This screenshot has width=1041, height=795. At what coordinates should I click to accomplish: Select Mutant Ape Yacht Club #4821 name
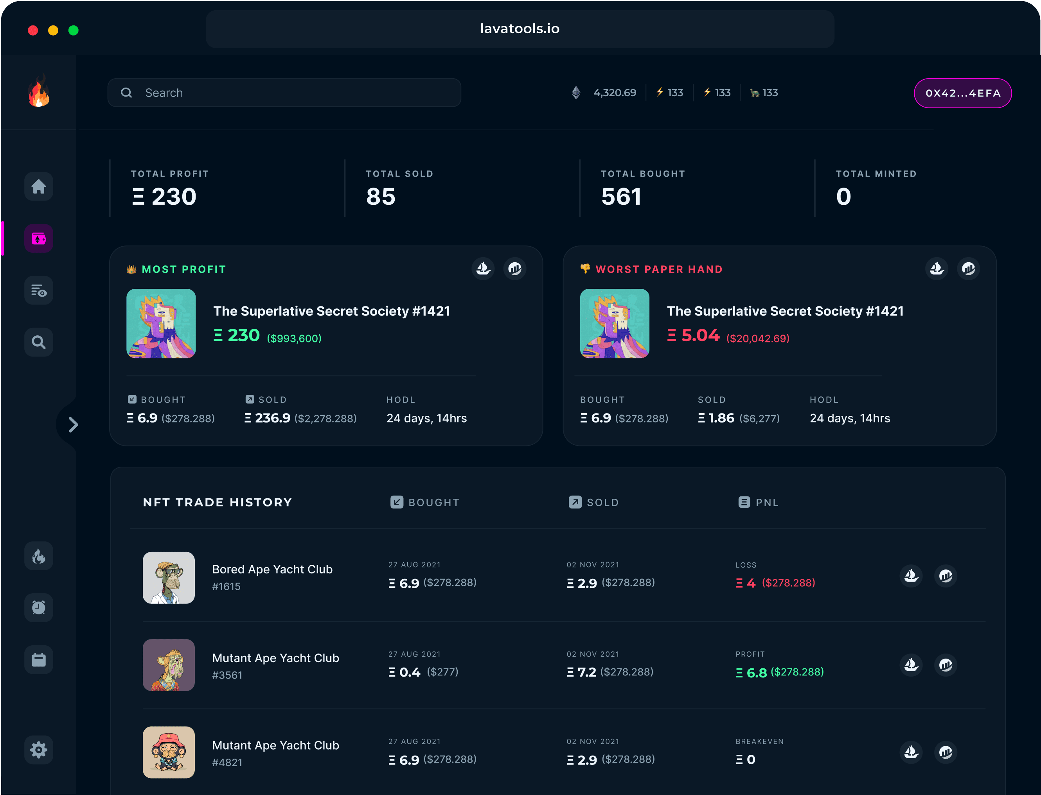coord(276,745)
